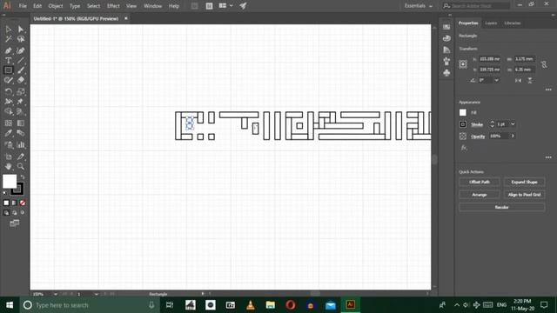
Task: Flip the rectangle along horizontal axis
Action: [519, 81]
